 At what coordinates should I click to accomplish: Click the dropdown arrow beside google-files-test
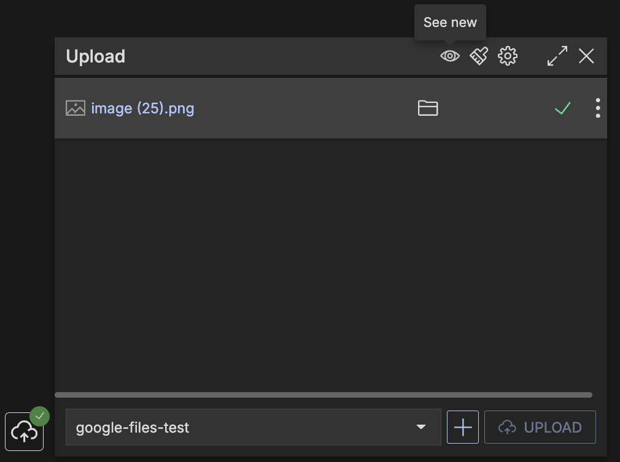[421, 427]
